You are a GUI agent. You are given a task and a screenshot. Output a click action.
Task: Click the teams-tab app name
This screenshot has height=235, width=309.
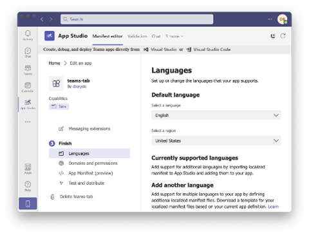79,80
